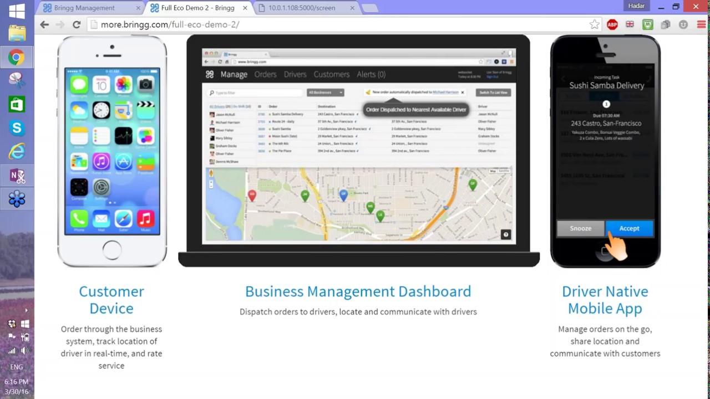This screenshot has width=710, height=399.
Task: Click the ENG language indicator
Action: pyautogui.click(x=17, y=367)
